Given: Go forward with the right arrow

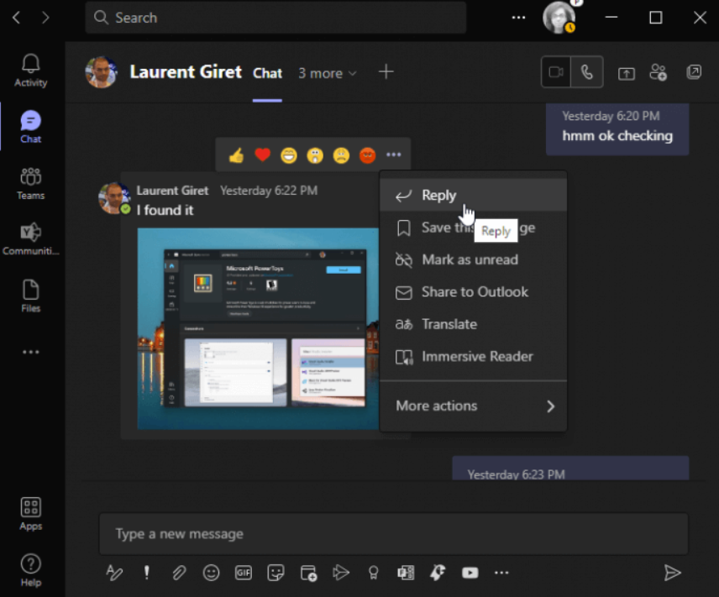Looking at the screenshot, I should point(45,18).
